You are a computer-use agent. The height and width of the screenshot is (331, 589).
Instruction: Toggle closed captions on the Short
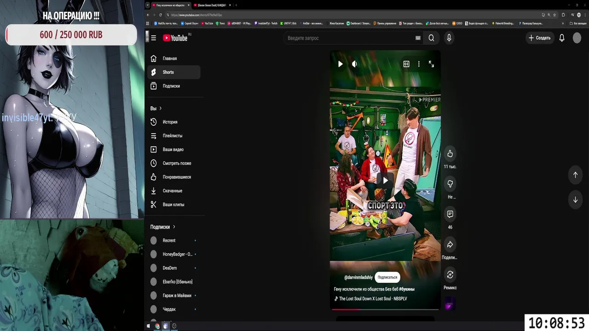pyautogui.click(x=406, y=64)
